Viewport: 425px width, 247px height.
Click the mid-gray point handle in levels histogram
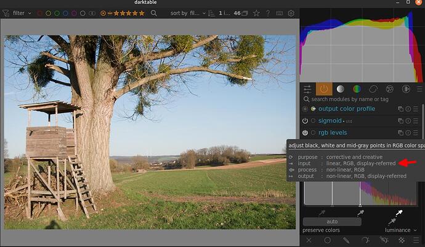pos(333,205)
